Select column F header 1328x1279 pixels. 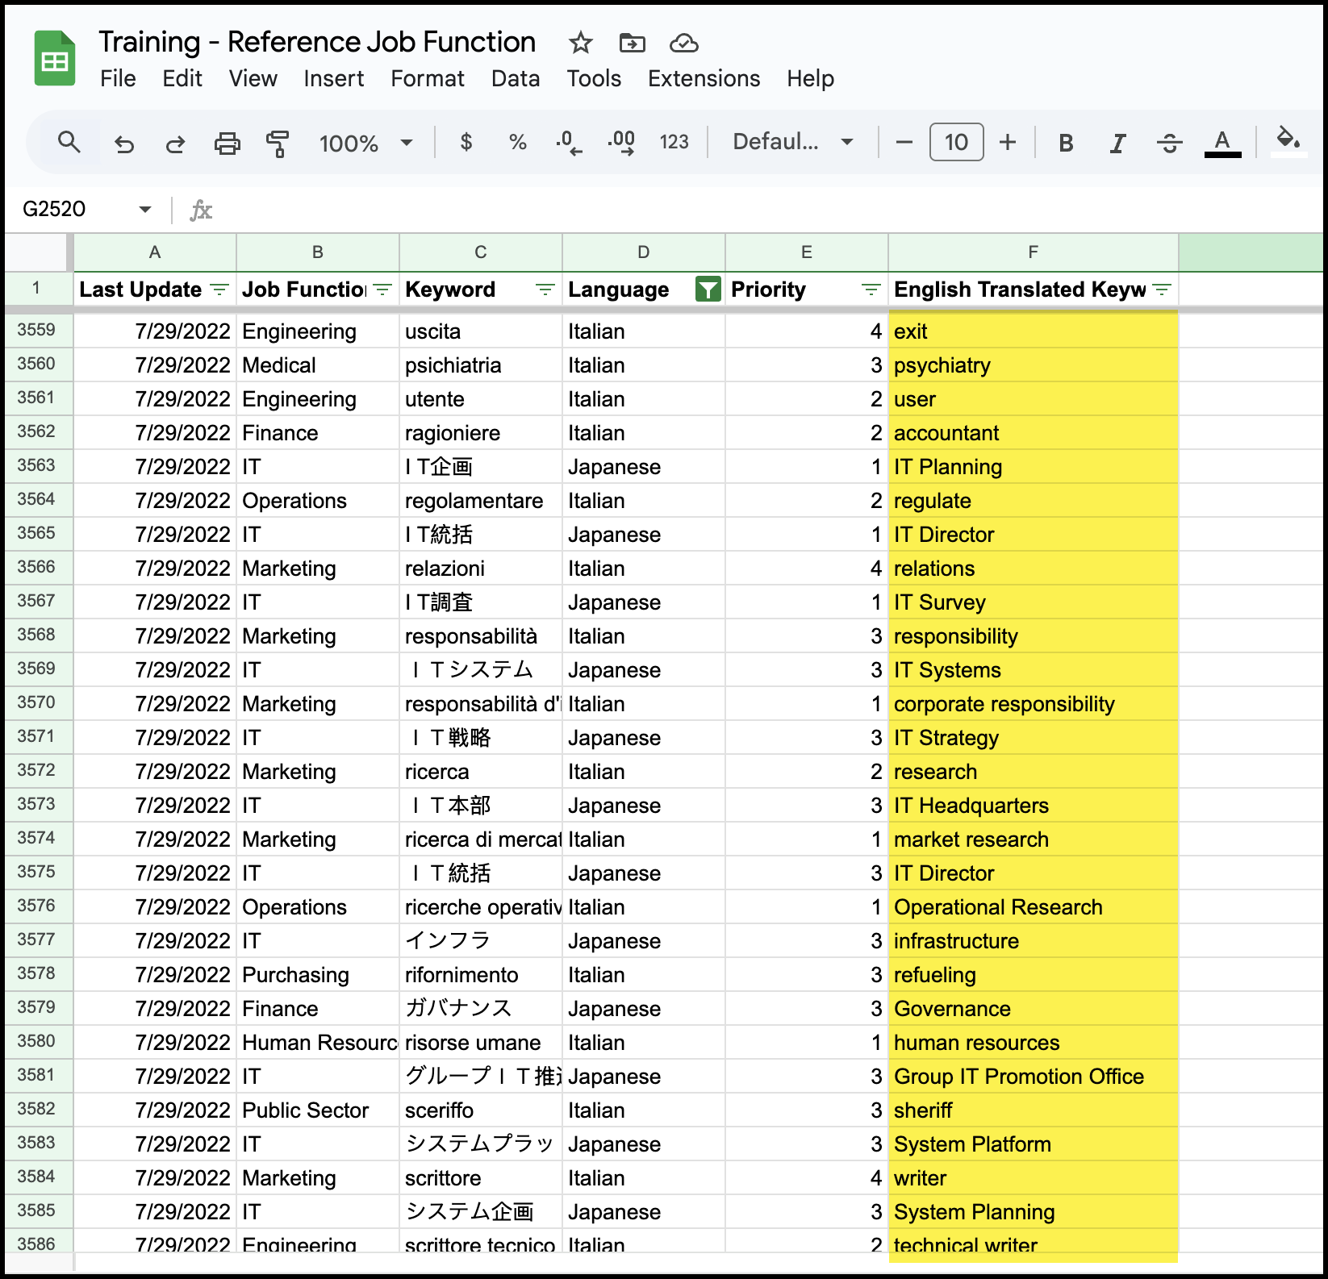click(1033, 252)
